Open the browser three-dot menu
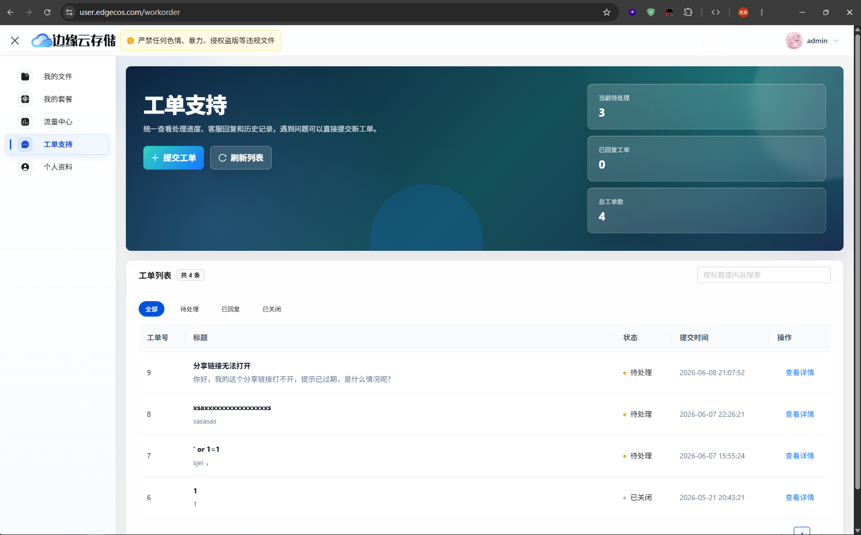This screenshot has width=861, height=535. pos(762,12)
